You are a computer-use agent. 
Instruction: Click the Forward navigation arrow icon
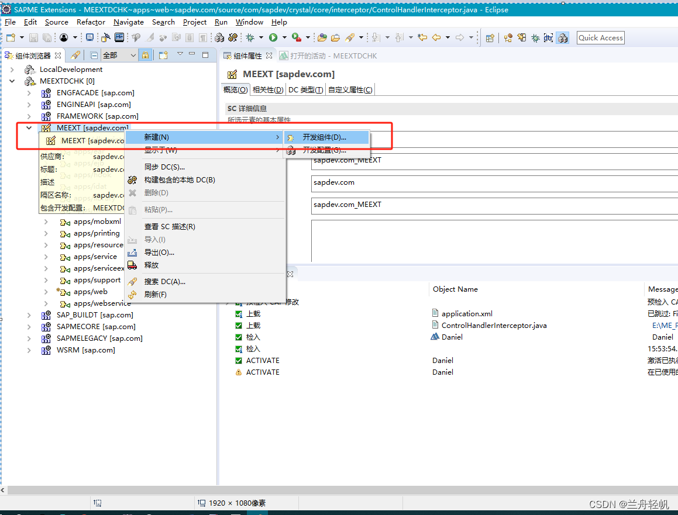pyautogui.click(x=460, y=37)
